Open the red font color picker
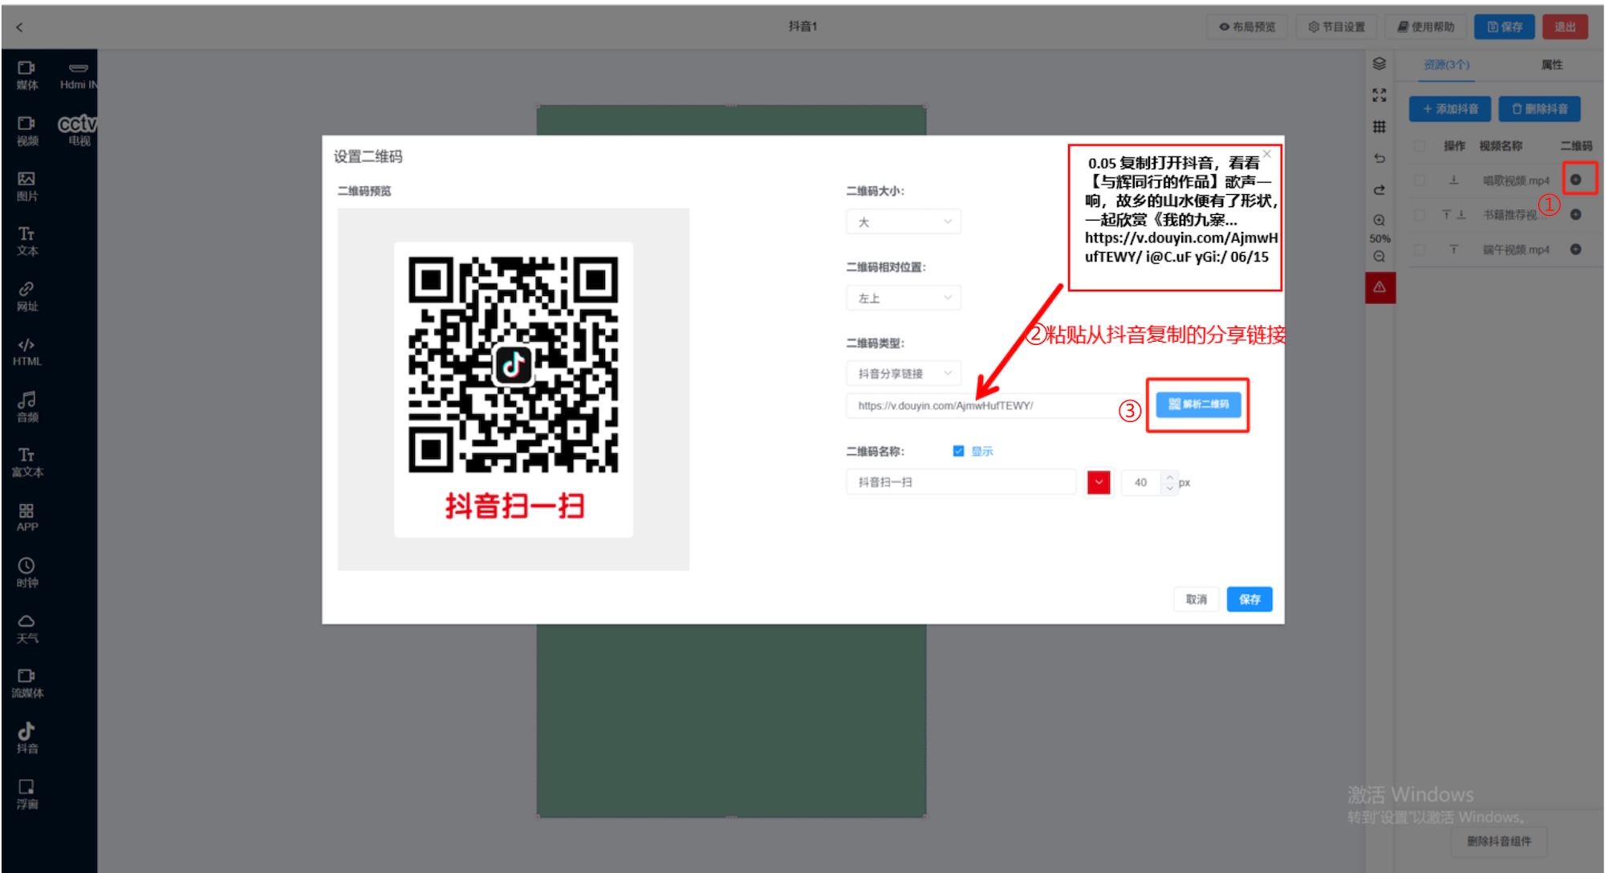 pyautogui.click(x=1099, y=482)
